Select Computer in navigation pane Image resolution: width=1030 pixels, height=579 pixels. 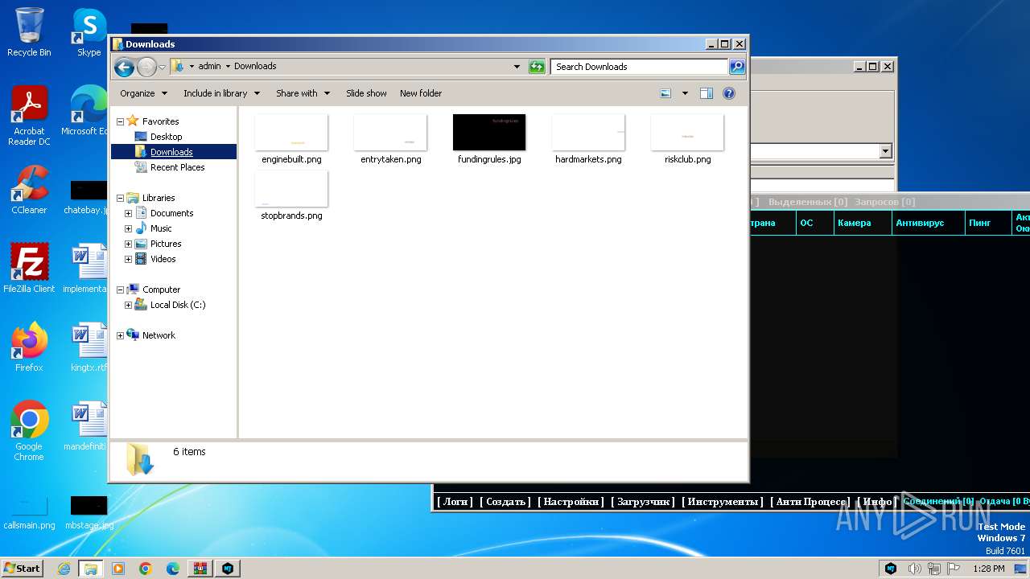(x=161, y=289)
